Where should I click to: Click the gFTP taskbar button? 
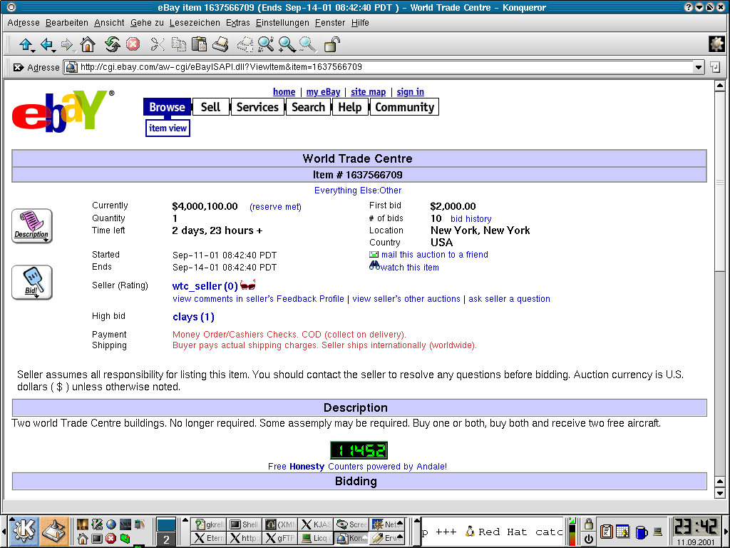coord(280,538)
